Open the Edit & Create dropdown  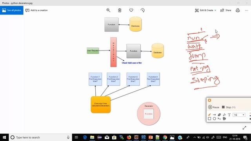point(206,10)
